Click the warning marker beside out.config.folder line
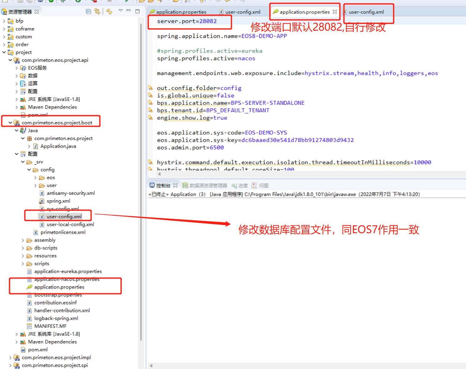Viewport: 466px width, 369px height. [150, 88]
